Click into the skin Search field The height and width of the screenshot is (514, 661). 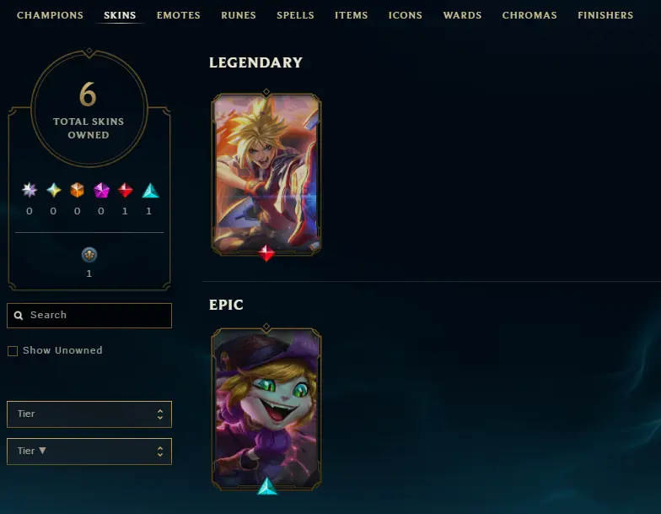pos(89,316)
